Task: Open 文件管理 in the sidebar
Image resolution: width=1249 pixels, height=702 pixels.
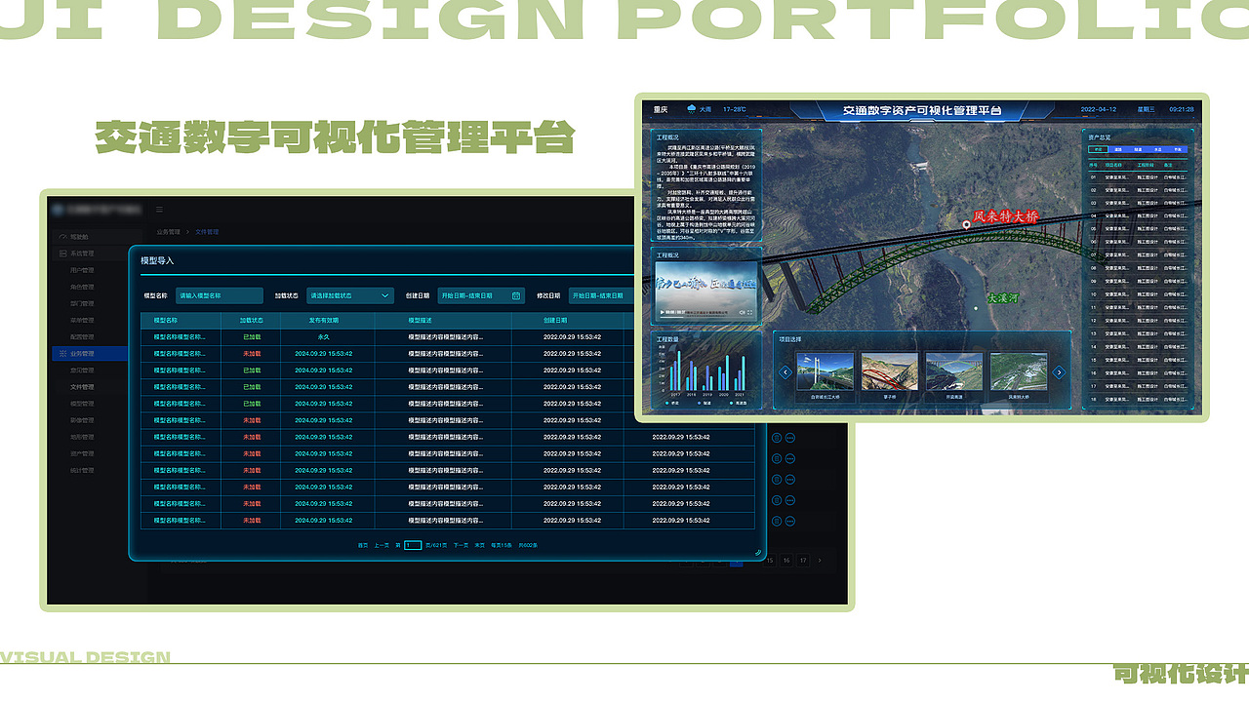Action: click(82, 387)
